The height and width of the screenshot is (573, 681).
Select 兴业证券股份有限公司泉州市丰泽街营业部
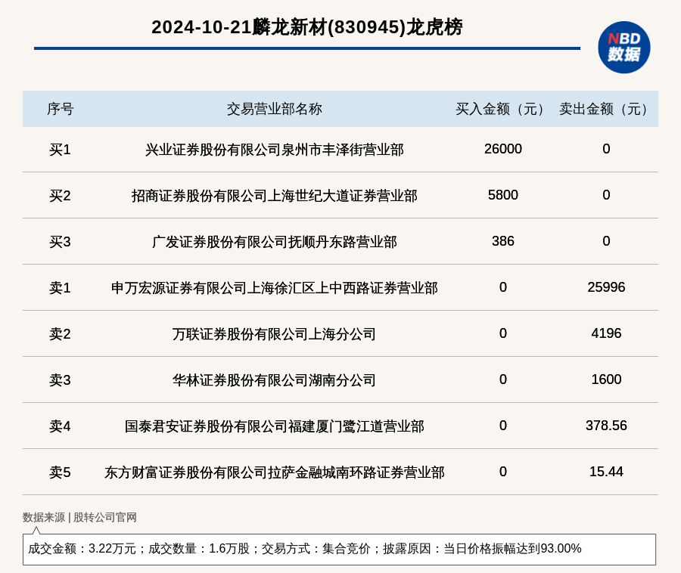coord(274,150)
